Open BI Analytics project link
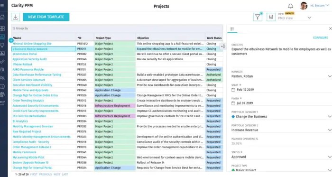Image resolution: width=332 pixels, height=177 pixels. point(20,121)
